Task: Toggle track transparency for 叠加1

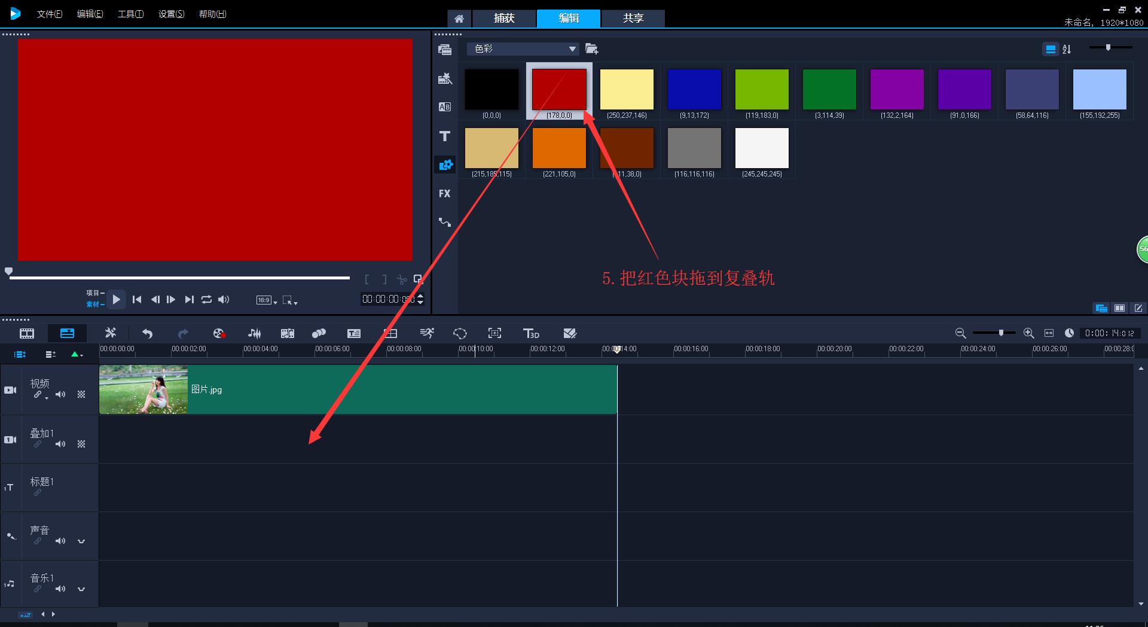Action: point(81,444)
